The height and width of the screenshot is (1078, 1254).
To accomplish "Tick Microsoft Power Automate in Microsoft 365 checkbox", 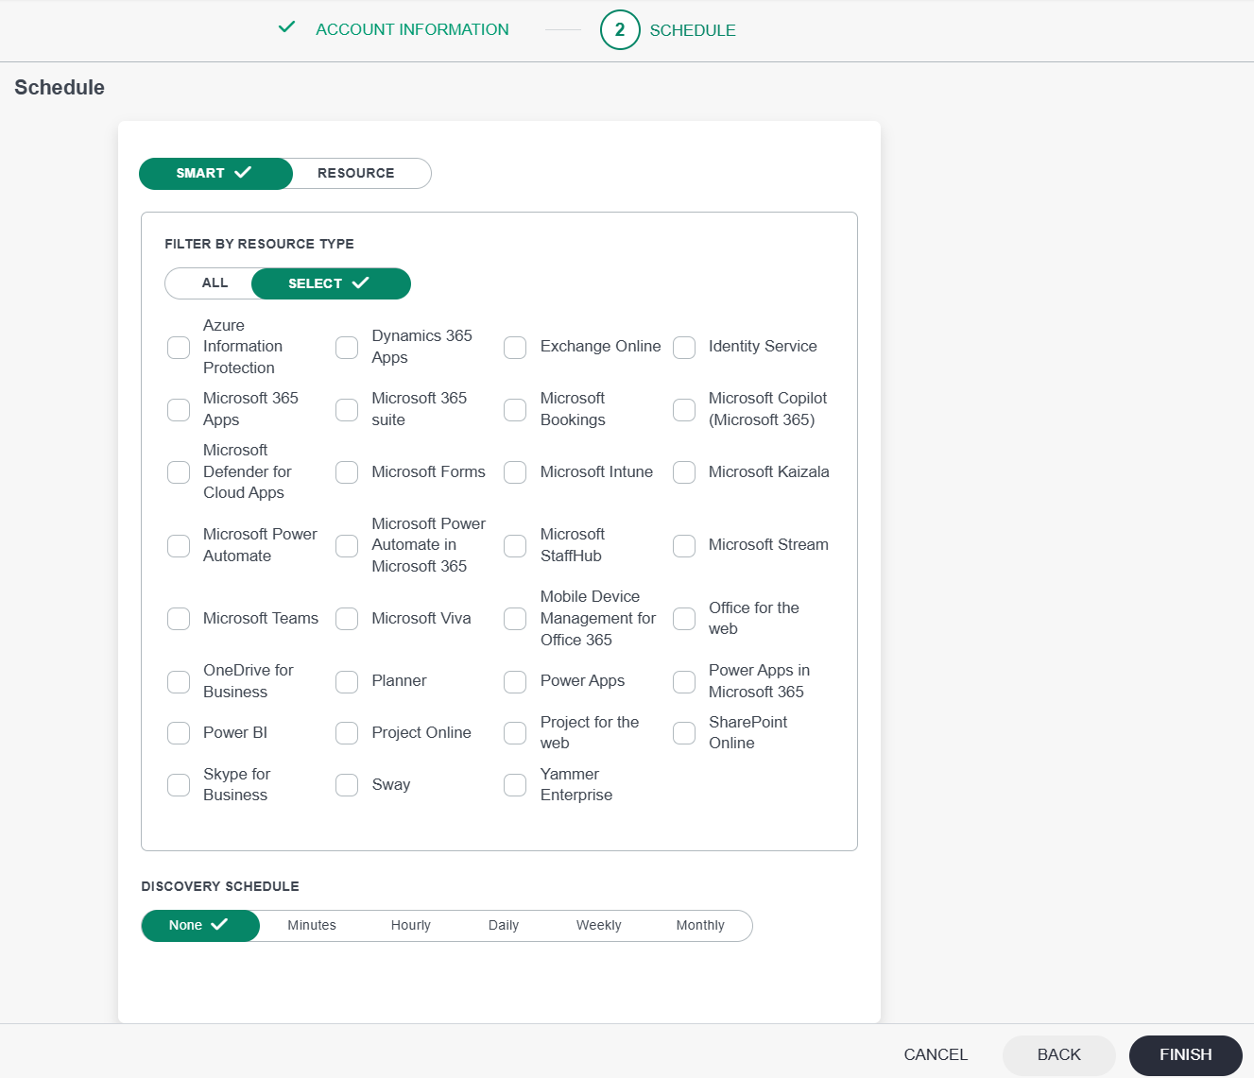I will [347, 546].
